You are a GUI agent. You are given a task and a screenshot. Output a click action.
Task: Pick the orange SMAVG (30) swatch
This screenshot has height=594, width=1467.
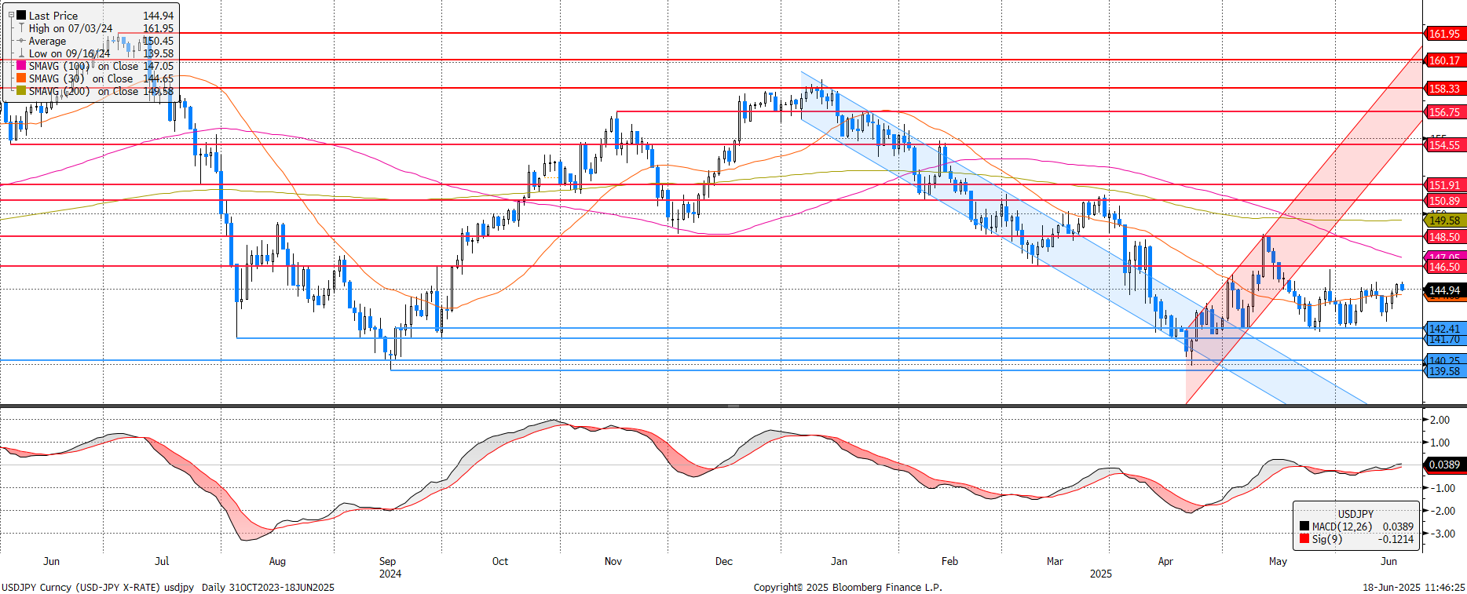click(21, 78)
